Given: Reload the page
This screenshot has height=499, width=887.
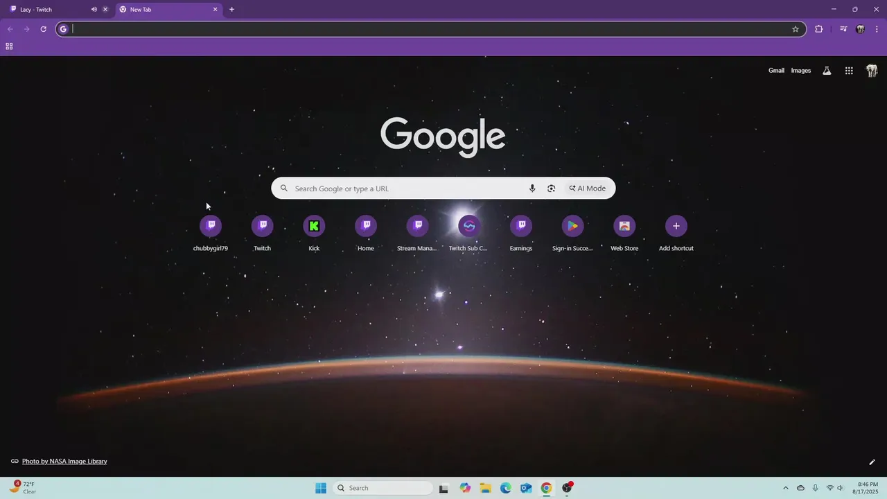Looking at the screenshot, I should 43,29.
